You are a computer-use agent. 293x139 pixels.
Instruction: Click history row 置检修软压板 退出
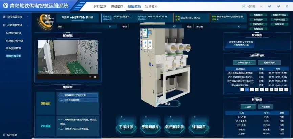click(x=256, y=85)
